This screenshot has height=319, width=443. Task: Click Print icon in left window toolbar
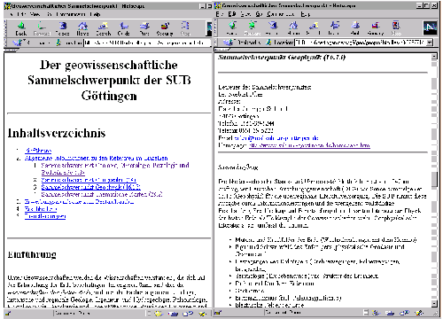[144, 28]
